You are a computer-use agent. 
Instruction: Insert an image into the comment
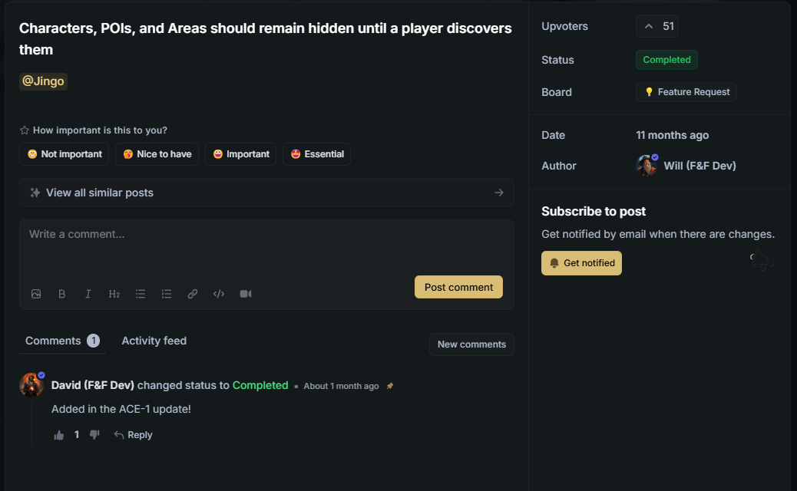pyautogui.click(x=36, y=294)
